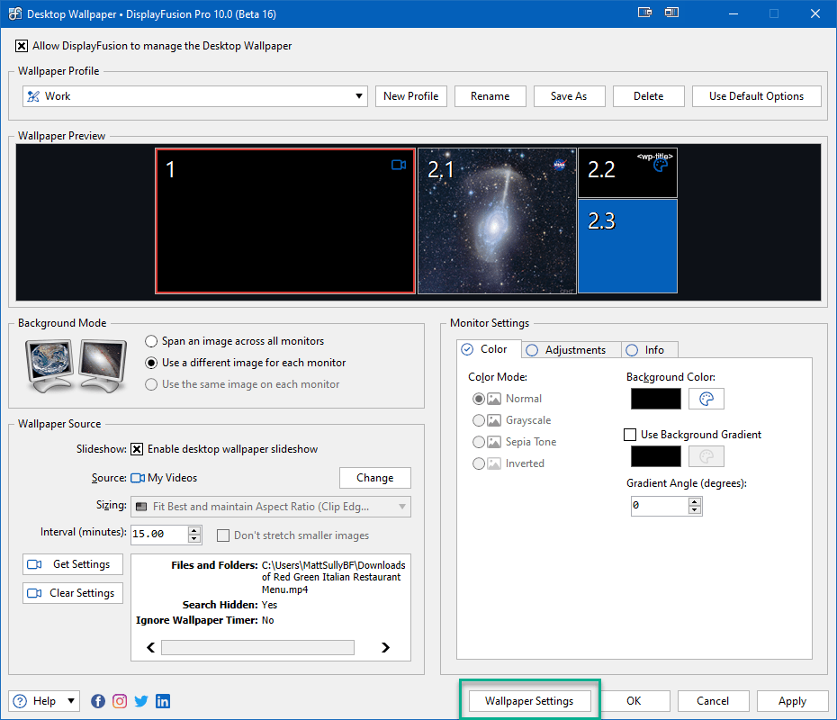Click the black Background Color swatch

click(655, 399)
